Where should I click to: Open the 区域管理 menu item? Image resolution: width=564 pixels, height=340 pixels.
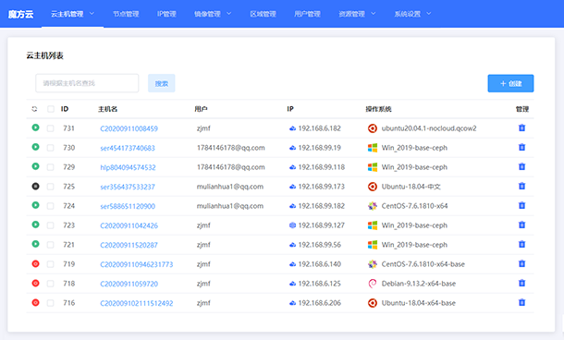tap(263, 14)
